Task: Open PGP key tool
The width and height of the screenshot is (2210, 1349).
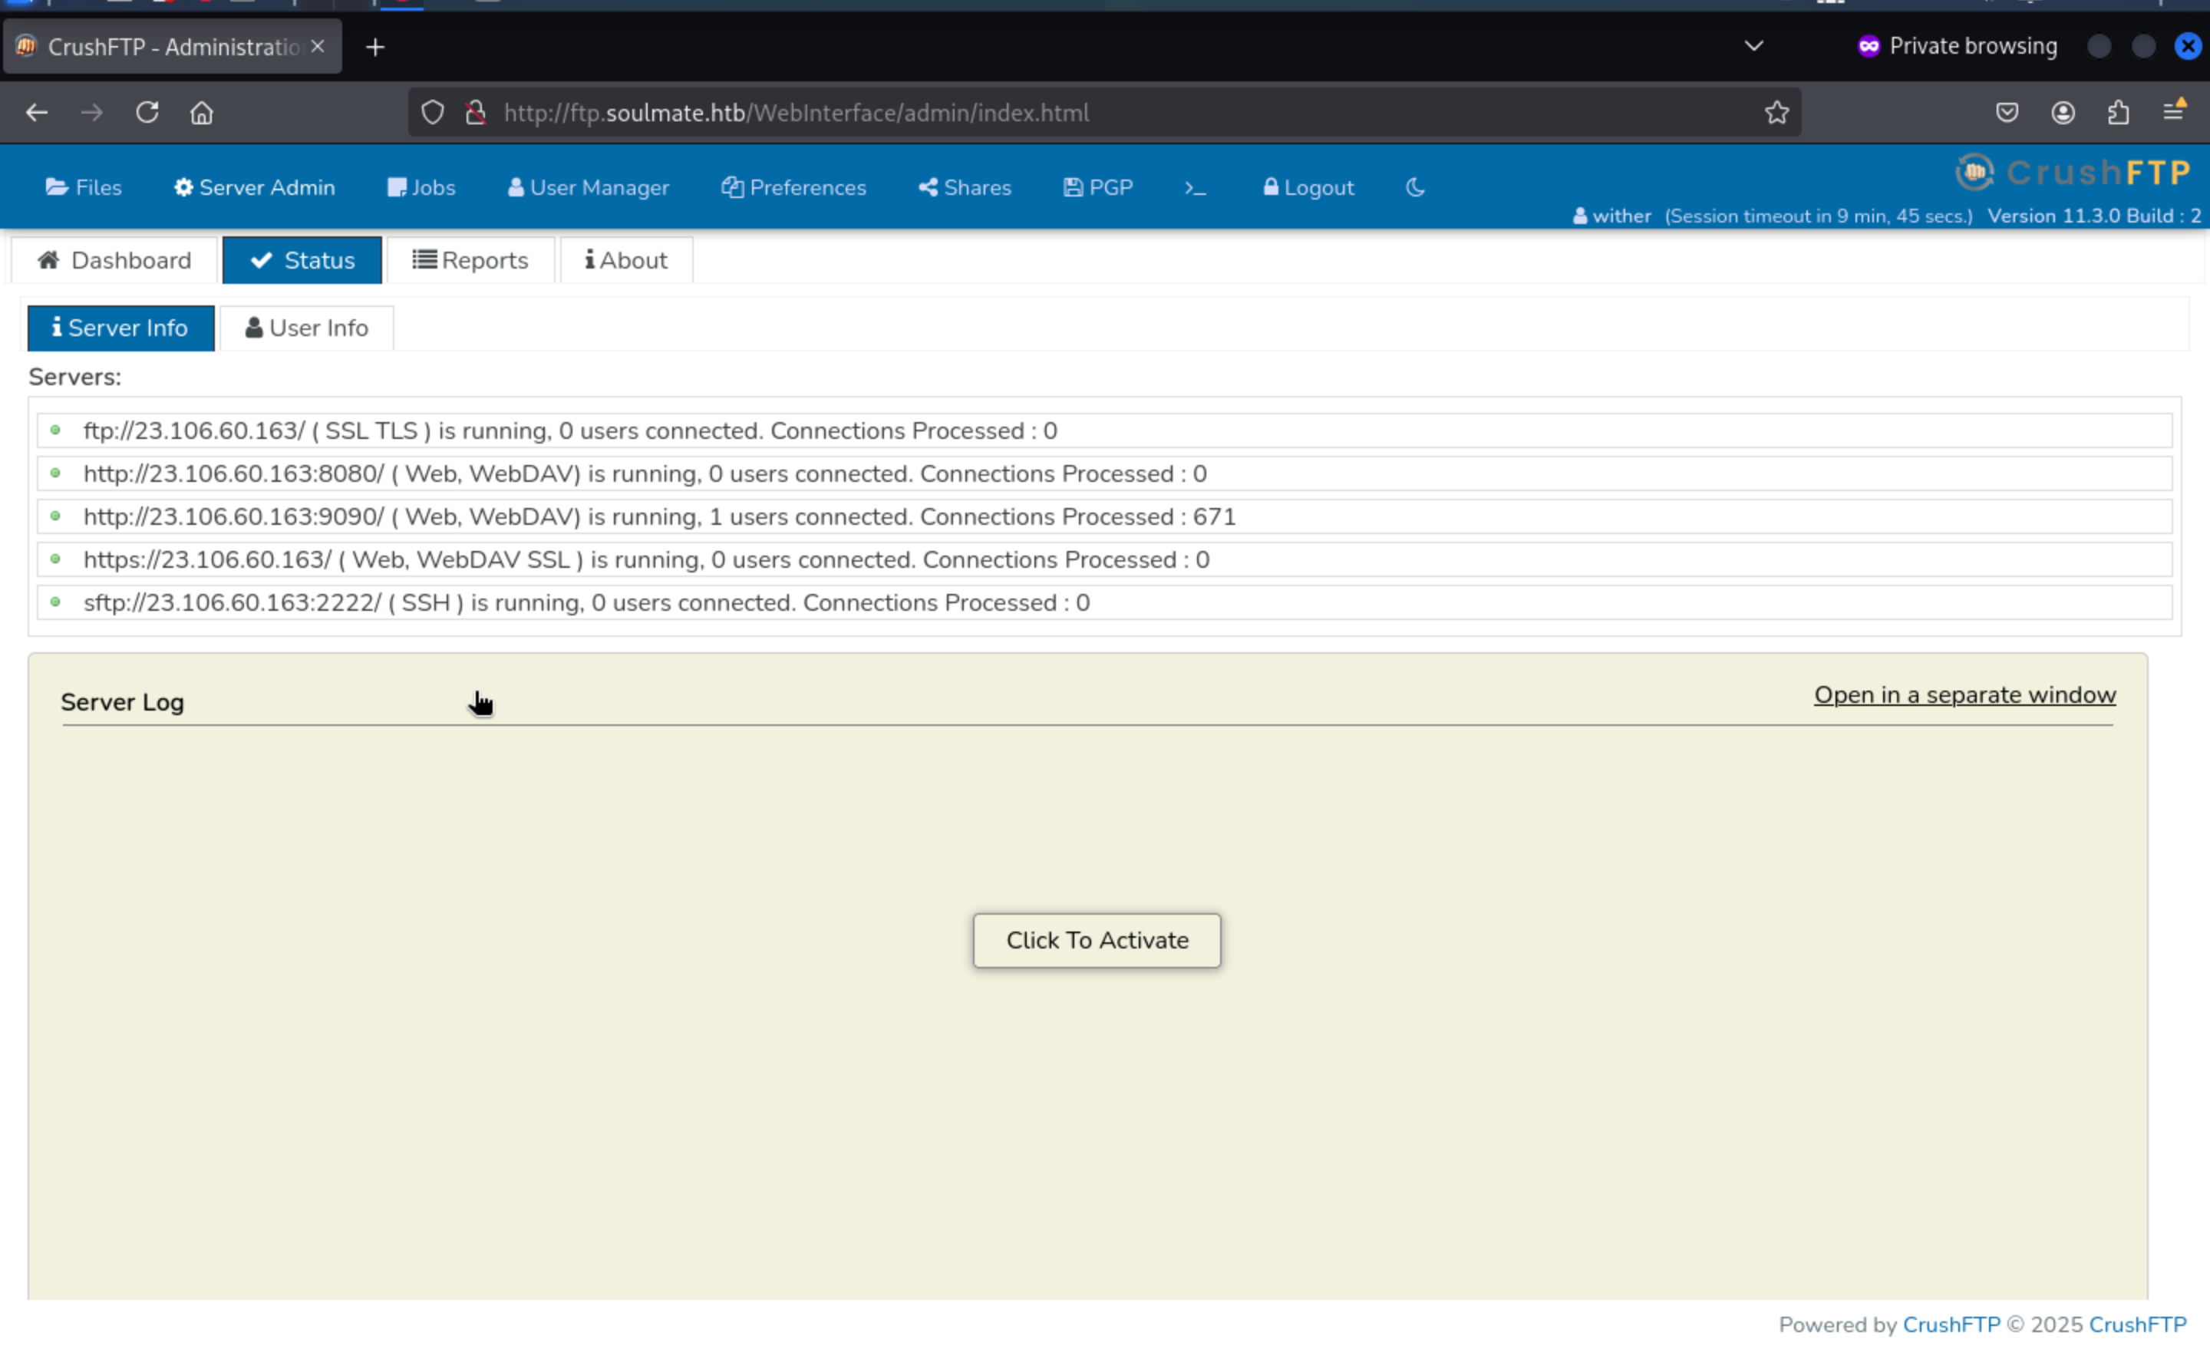Action: pyautogui.click(x=1098, y=187)
